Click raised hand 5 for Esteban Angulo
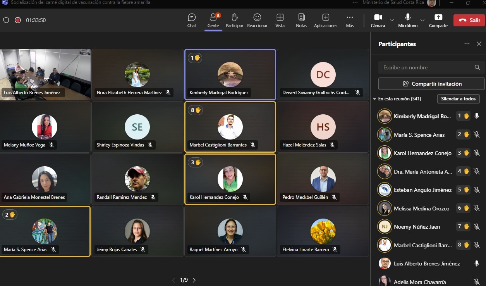Viewport: 486px width, 286px height. [x=464, y=190]
